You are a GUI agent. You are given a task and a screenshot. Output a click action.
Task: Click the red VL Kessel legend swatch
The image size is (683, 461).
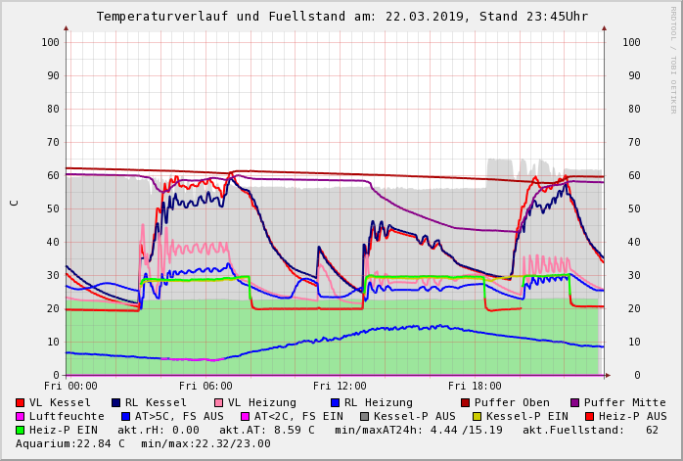(x=21, y=402)
